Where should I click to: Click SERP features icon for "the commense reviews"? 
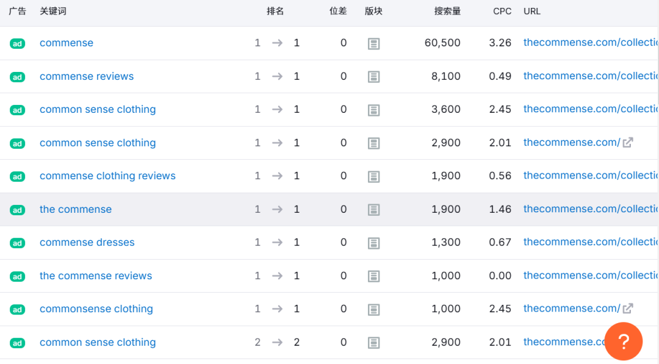pyautogui.click(x=373, y=276)
